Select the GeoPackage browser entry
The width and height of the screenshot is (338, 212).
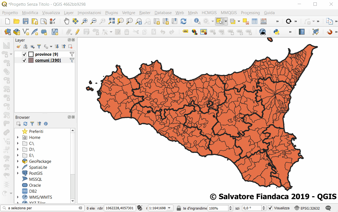tap(40, 161)
